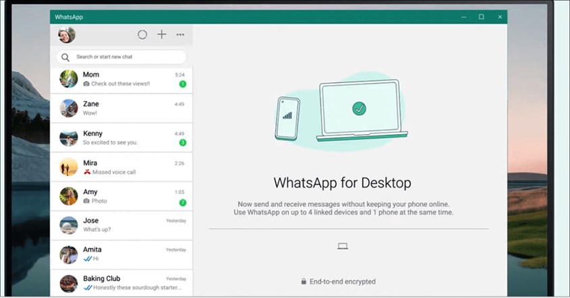
Task: Minimize the WhatsApp window
Action: 464,17
